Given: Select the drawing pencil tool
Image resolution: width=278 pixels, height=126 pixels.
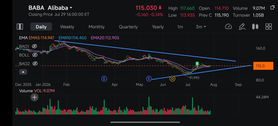Looking at the screenshot, I should click(x=242, y=27).
